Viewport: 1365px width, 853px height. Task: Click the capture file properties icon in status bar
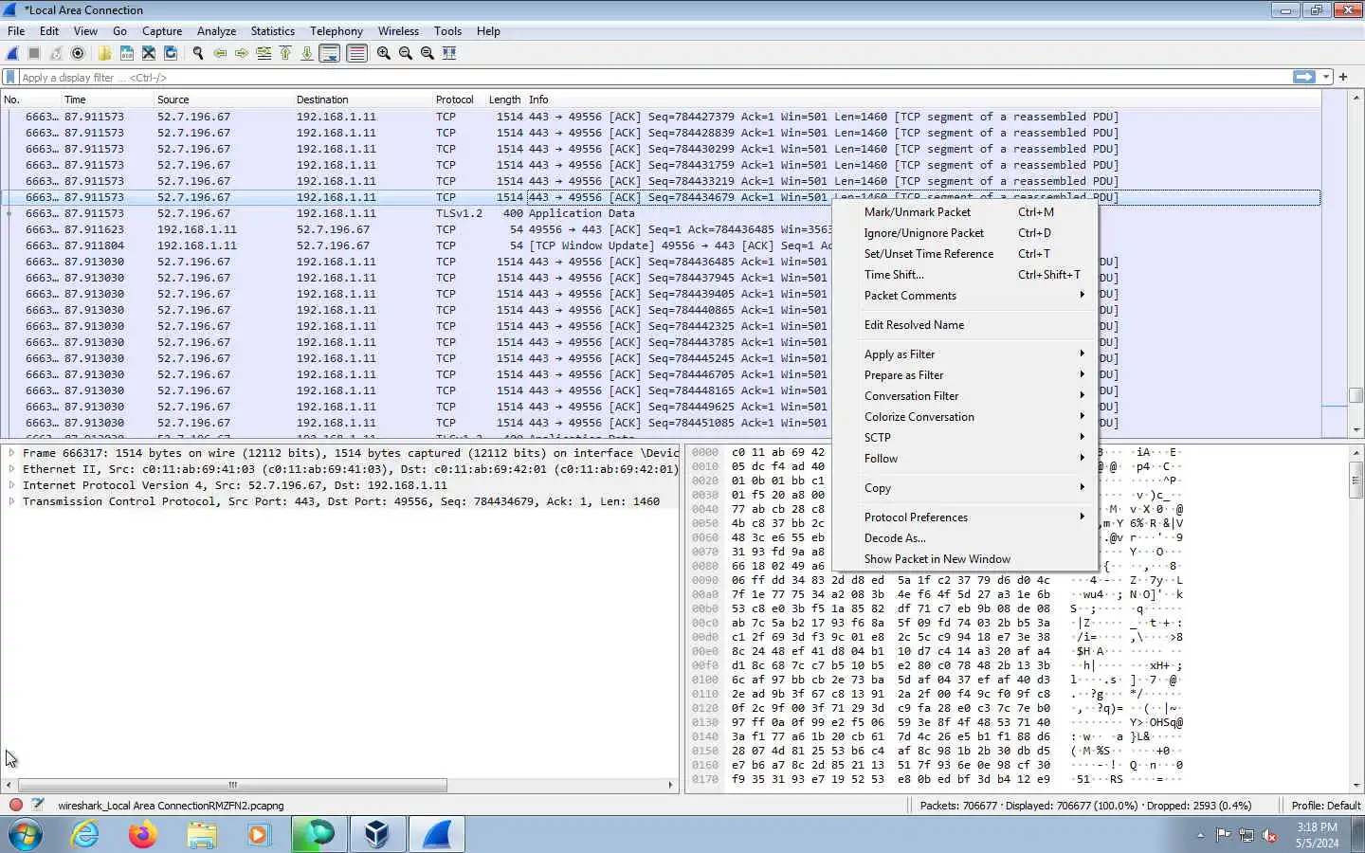click(x=38, y=806)
